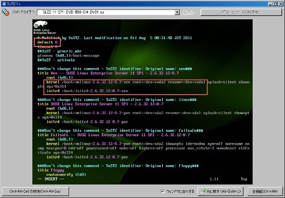Switch to fullscreen mode (Ctrl+Alt)
The height and width of the screenshot is (198, 285).
265,191
